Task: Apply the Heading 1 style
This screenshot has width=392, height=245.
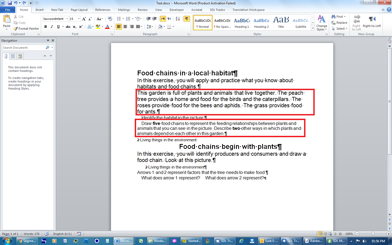Action: pyautogui.click(x=242, y=23)
